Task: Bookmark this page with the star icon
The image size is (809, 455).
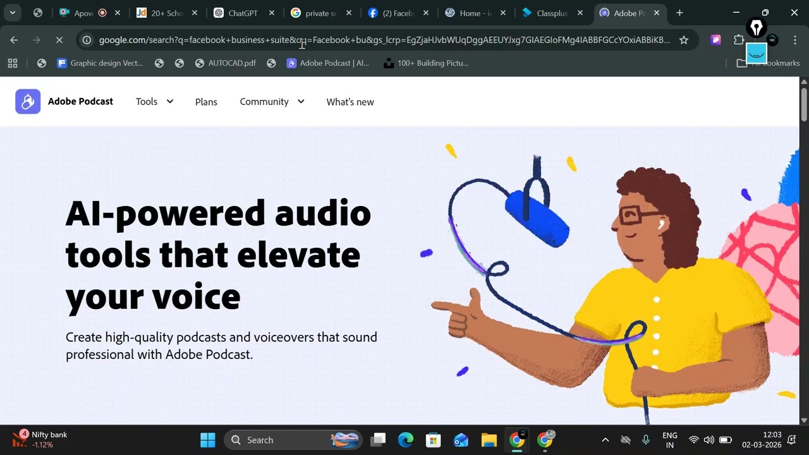Action: [683, 40]
